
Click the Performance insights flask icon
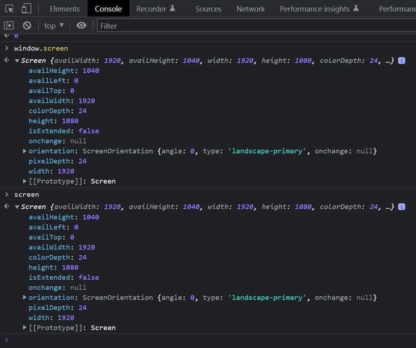(x=356, y=8)
